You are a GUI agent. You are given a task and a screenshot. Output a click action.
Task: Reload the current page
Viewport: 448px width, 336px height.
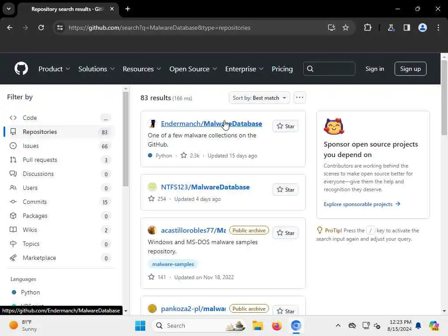[41, 28]
